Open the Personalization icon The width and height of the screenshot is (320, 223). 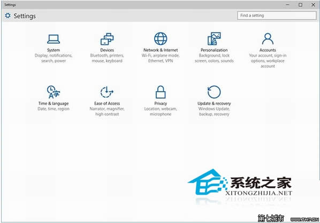click(x=214, y=38)
